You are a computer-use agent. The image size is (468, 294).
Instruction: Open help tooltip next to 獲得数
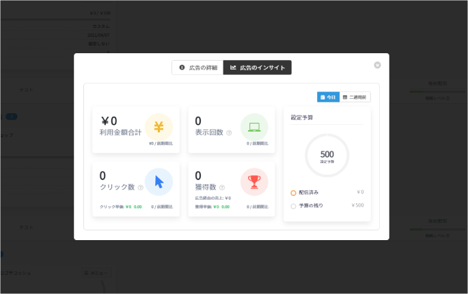pyautogui.click(x=222, y=188)
